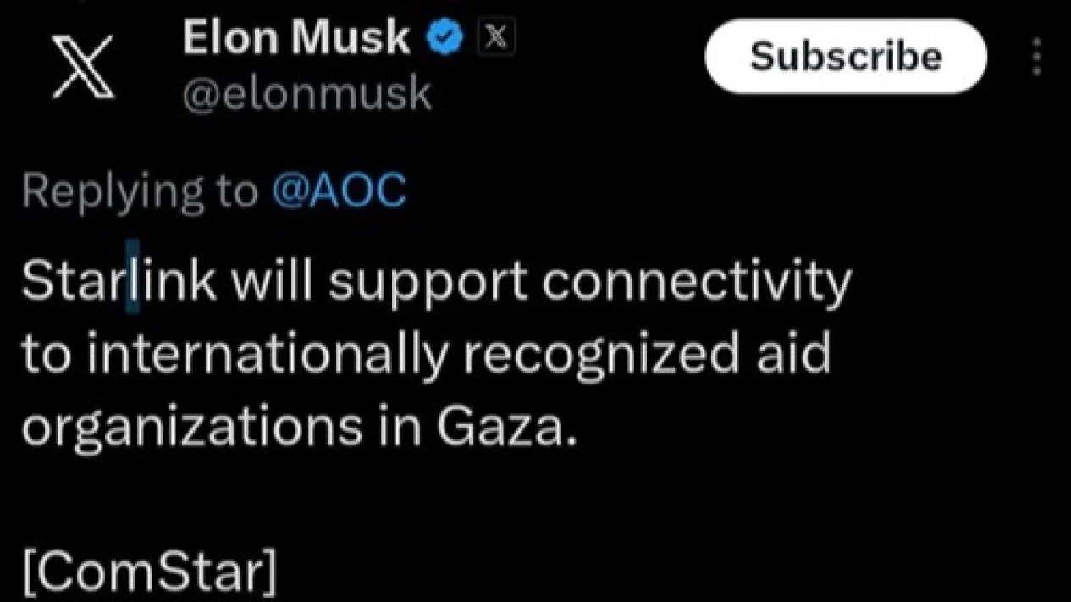Click the Subscribe button

[844, 56]
